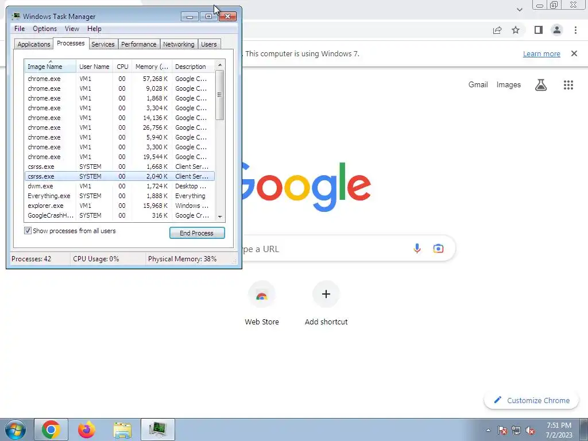The image size is (588, 441).
Task: Switch to Chrome in the taskbar
Action: coord(51,430)
